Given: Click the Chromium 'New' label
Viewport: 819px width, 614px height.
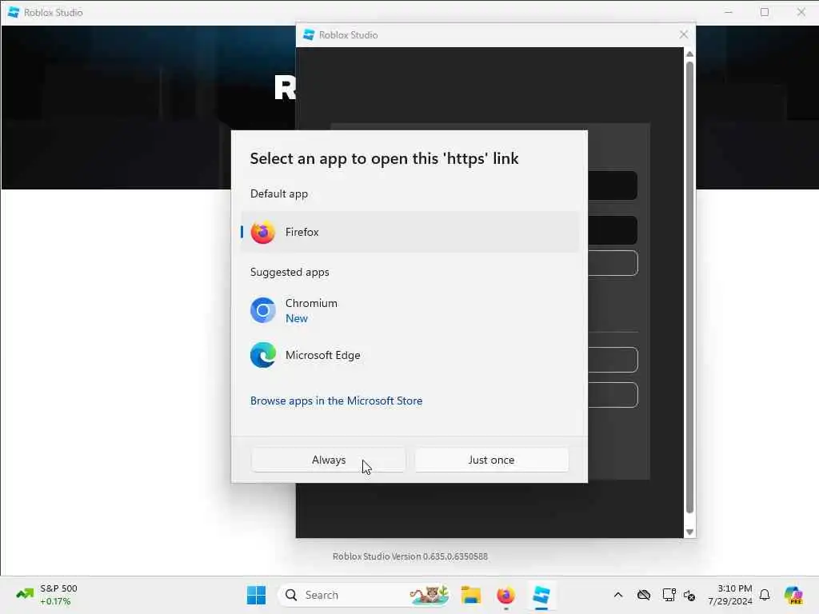Looking at the screenshot, I should (296, 318).
